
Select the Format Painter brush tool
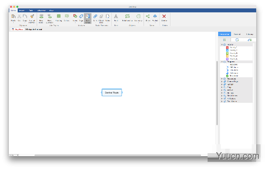point(32,16)
